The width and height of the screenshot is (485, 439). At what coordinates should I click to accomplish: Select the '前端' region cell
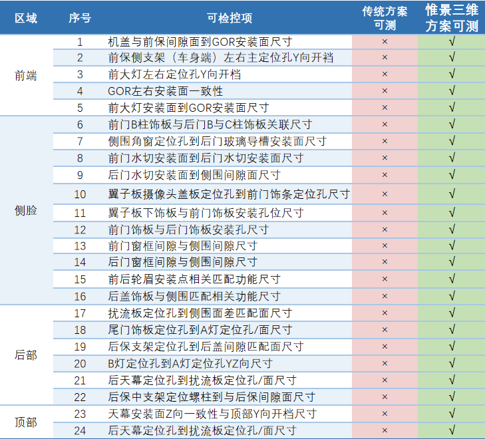coord(26,75)
